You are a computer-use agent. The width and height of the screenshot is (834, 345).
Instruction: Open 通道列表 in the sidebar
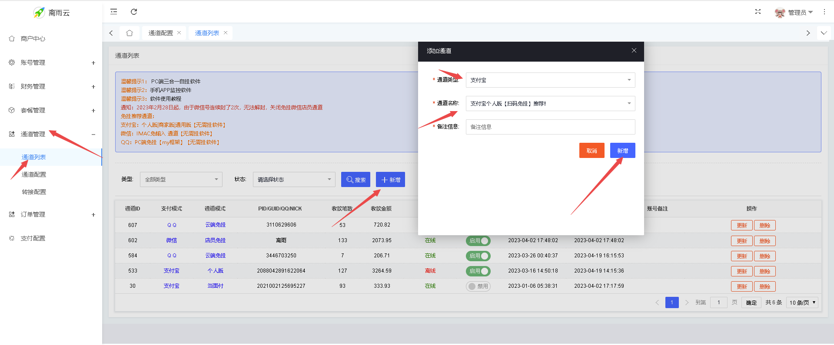tap(34, 157)
